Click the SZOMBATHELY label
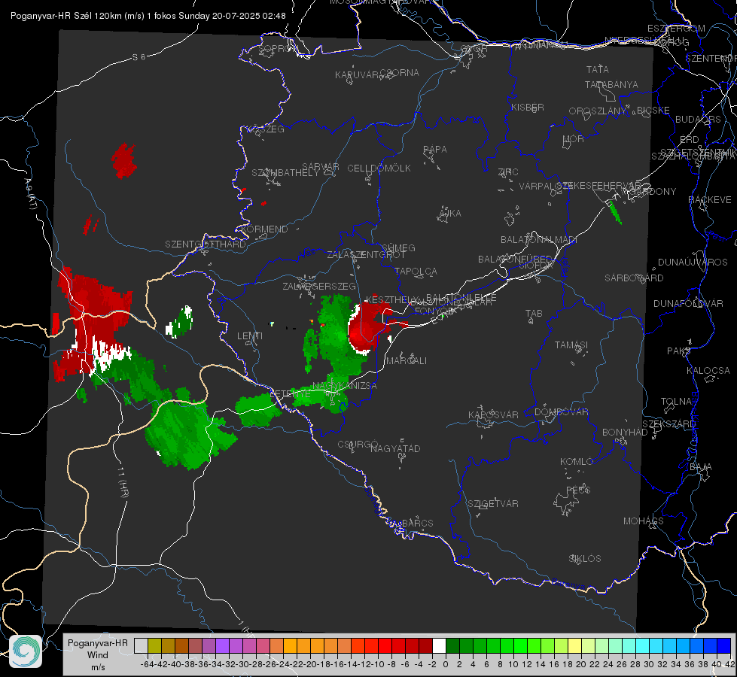Screen dimensions: 737x677 pyautogui.click(x=285, y=173)
